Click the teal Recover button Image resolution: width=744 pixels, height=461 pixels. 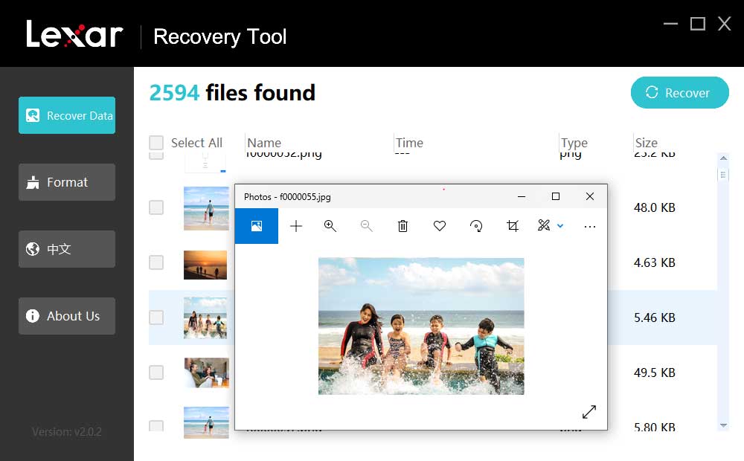coord(679,92)
